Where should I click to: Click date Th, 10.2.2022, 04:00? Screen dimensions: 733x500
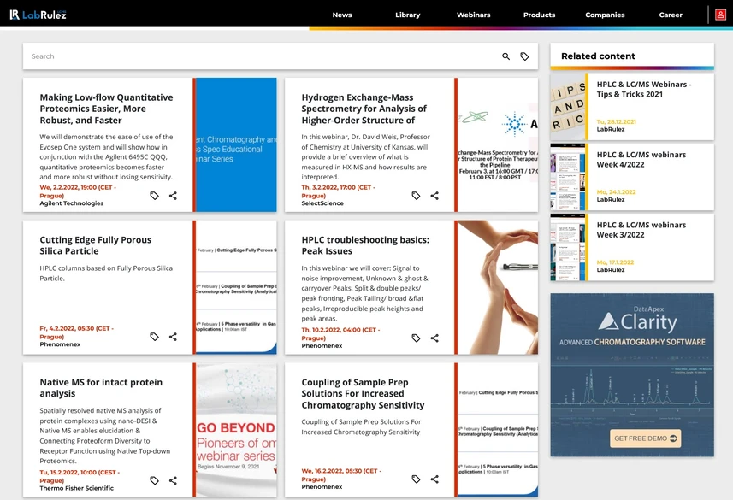[x=340, y=333]
